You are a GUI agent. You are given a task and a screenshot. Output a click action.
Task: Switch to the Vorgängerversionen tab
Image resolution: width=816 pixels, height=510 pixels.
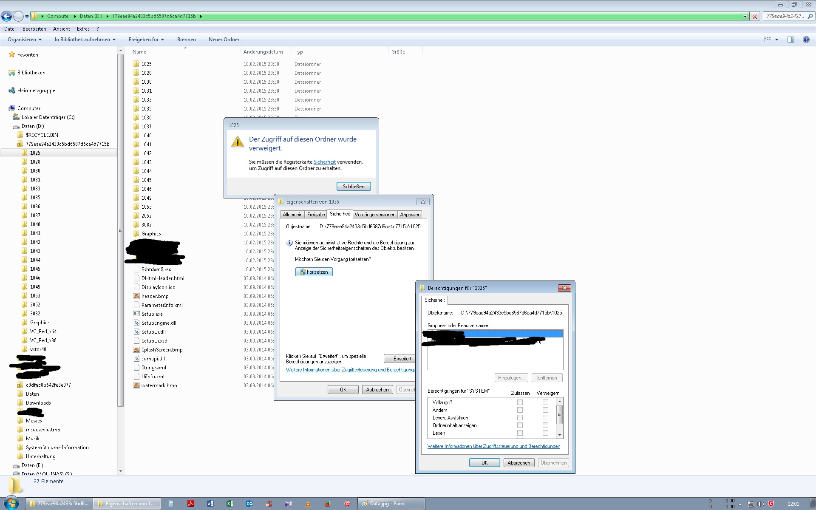375,215
